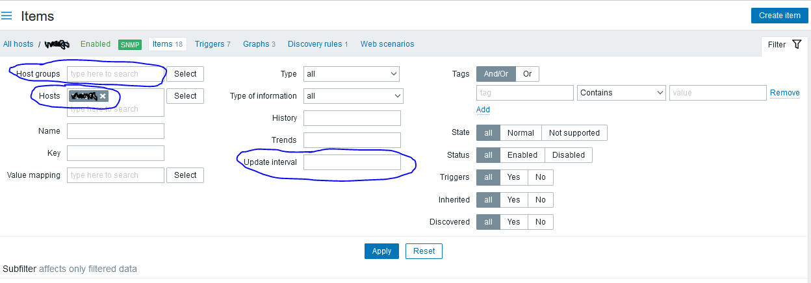811x283 pixels.
Task: Apply the filter
Action: (381, 251)
